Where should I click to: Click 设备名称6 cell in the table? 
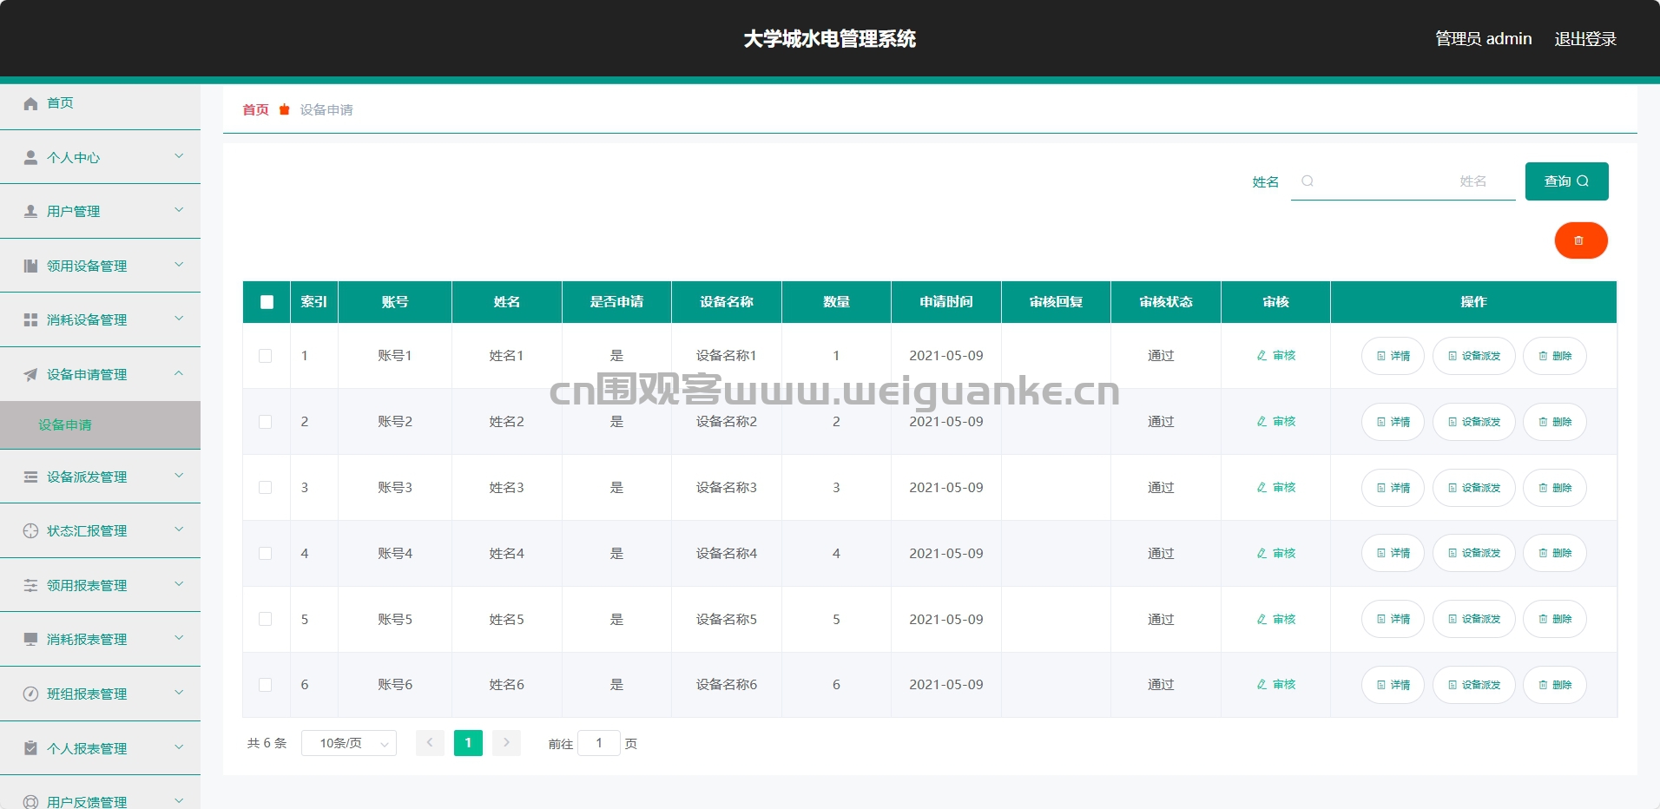click(727, 685)
